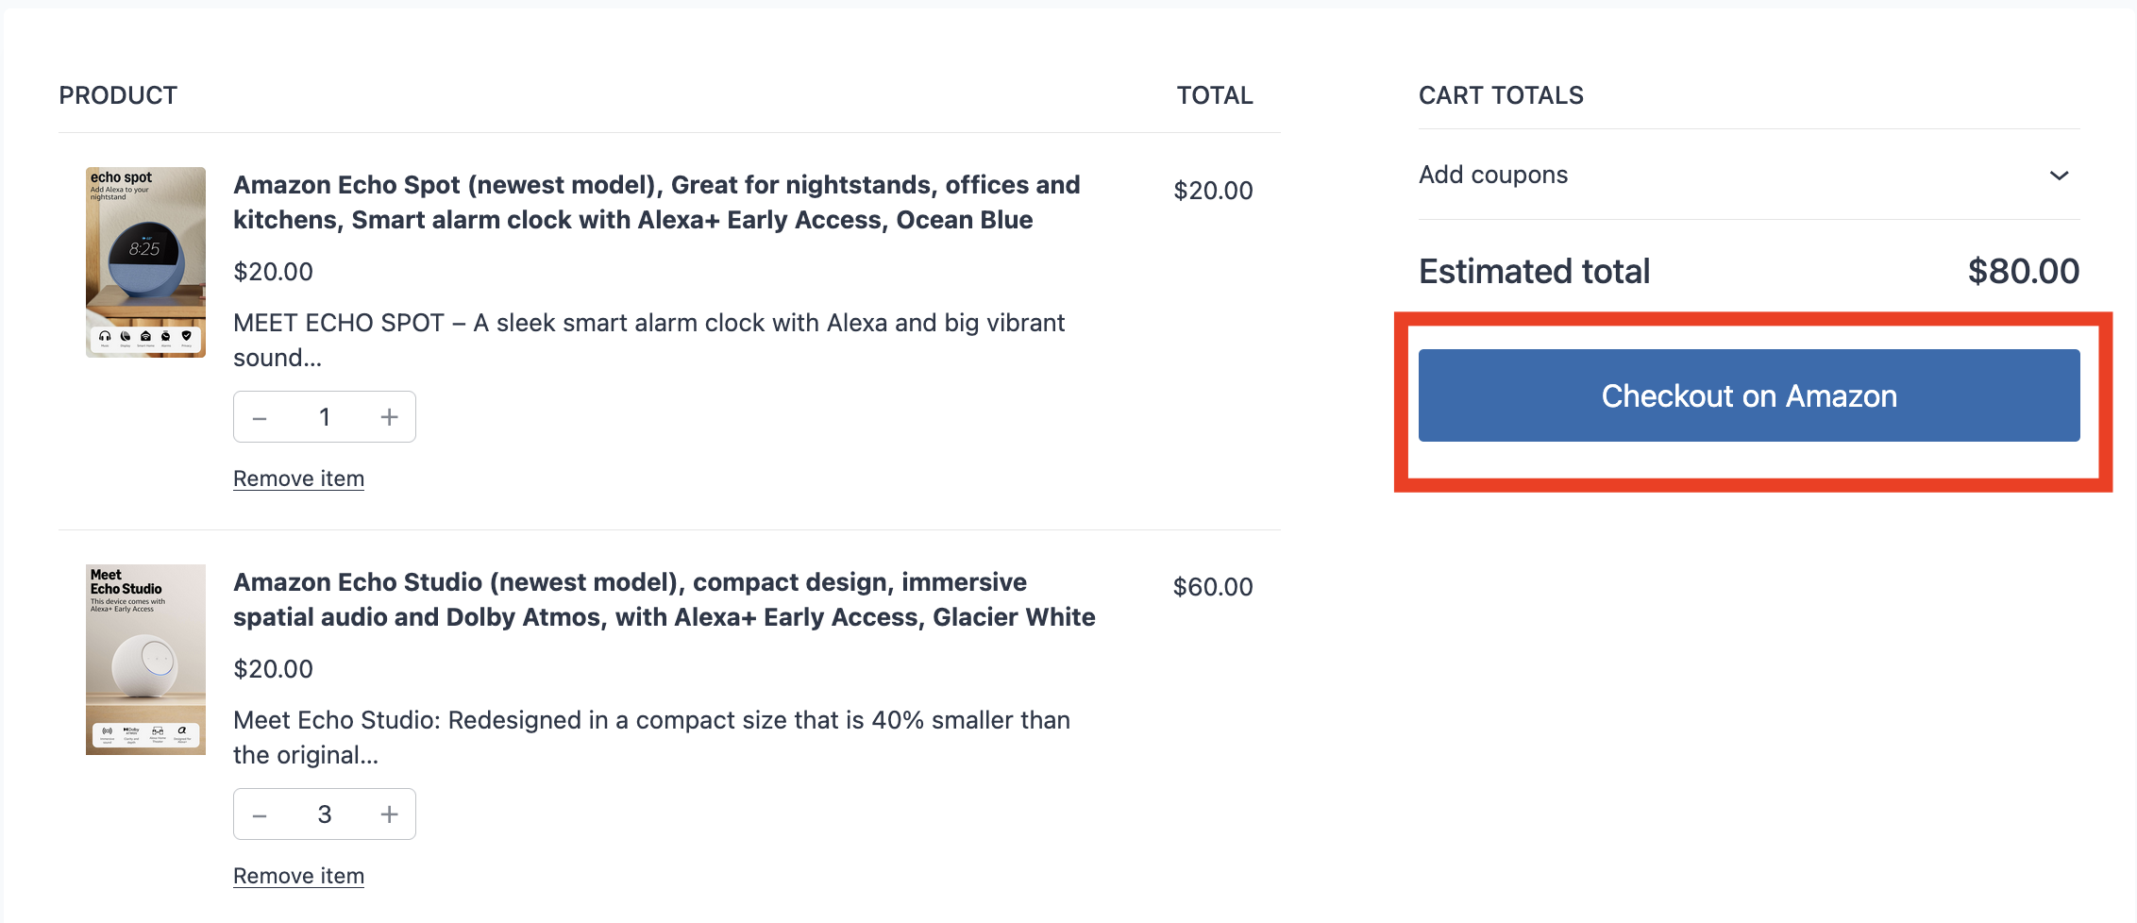Screen dimensions: 2137x923
Task: Click the Echo Studio $60.00 line total
Action: click(1212, 587)
